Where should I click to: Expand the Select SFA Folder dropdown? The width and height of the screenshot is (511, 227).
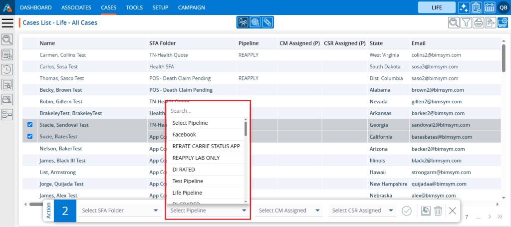[119, 211]
